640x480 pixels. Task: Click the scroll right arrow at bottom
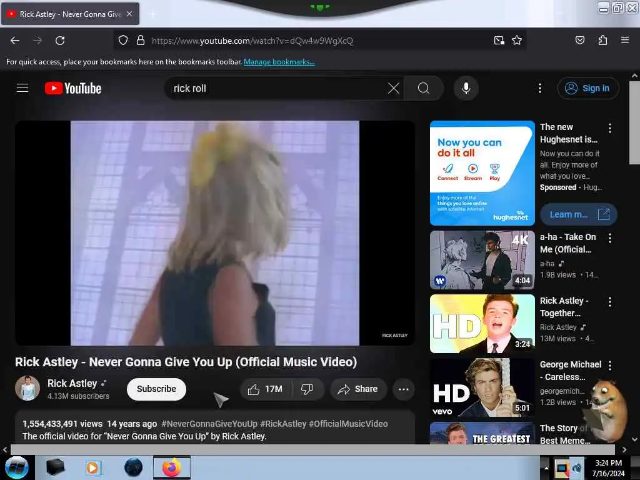624,449
